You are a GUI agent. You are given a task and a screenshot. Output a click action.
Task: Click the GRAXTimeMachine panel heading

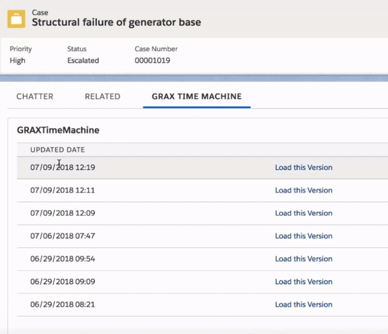(58, 130)
